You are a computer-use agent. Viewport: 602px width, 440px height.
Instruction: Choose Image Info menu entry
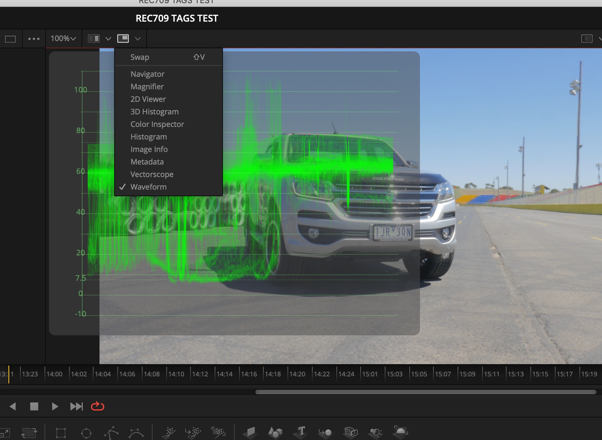[x=169, y=149]
